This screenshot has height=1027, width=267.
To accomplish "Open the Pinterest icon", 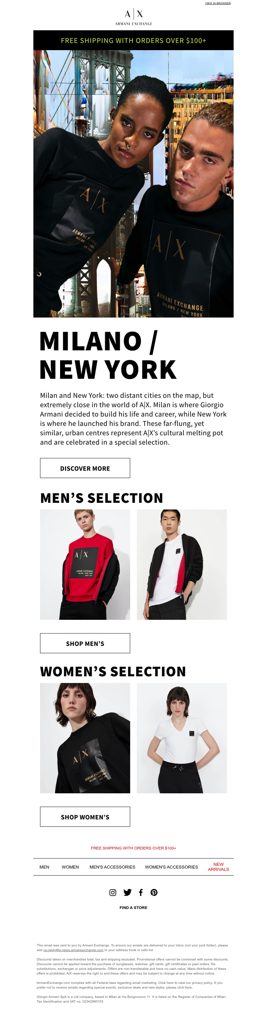I will (154, 892).
